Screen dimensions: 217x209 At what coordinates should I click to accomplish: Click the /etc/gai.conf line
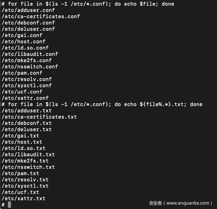click(x=22, y=35)
